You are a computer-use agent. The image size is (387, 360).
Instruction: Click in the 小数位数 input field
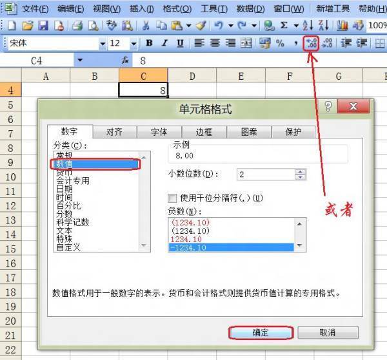point(266,175)
